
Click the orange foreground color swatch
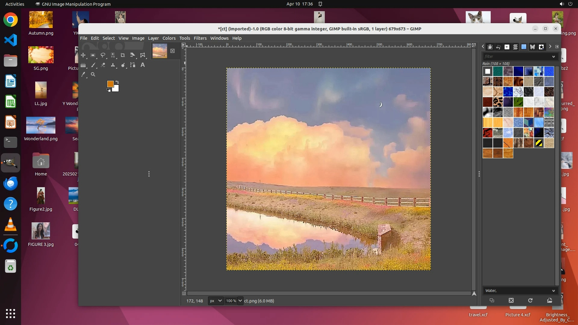[110, 84]
